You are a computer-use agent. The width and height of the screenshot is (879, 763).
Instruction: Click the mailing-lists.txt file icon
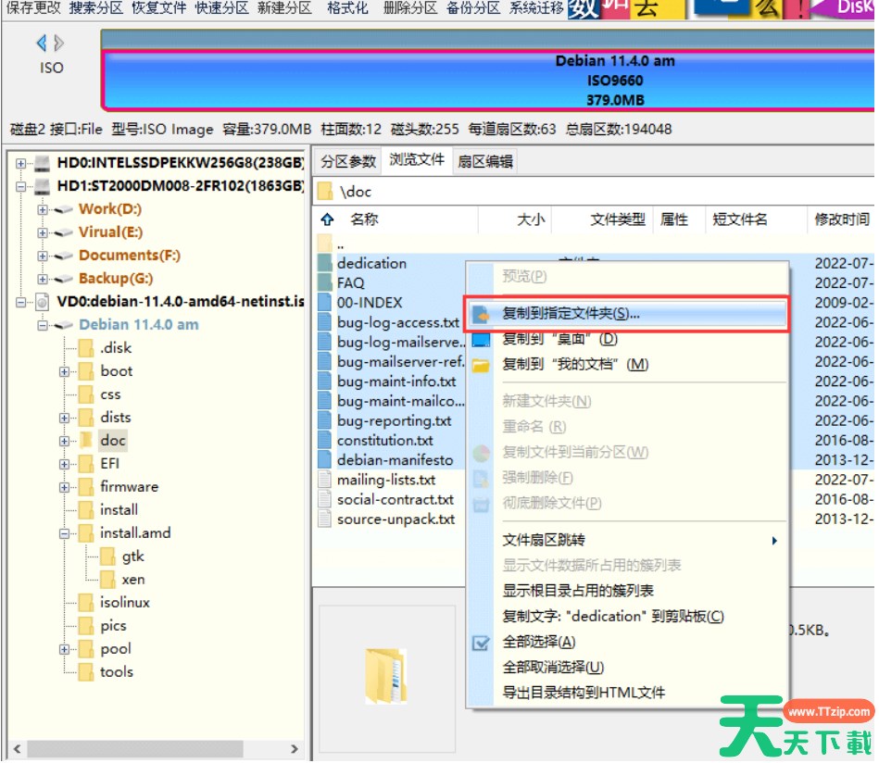click(x=324, y=480)
